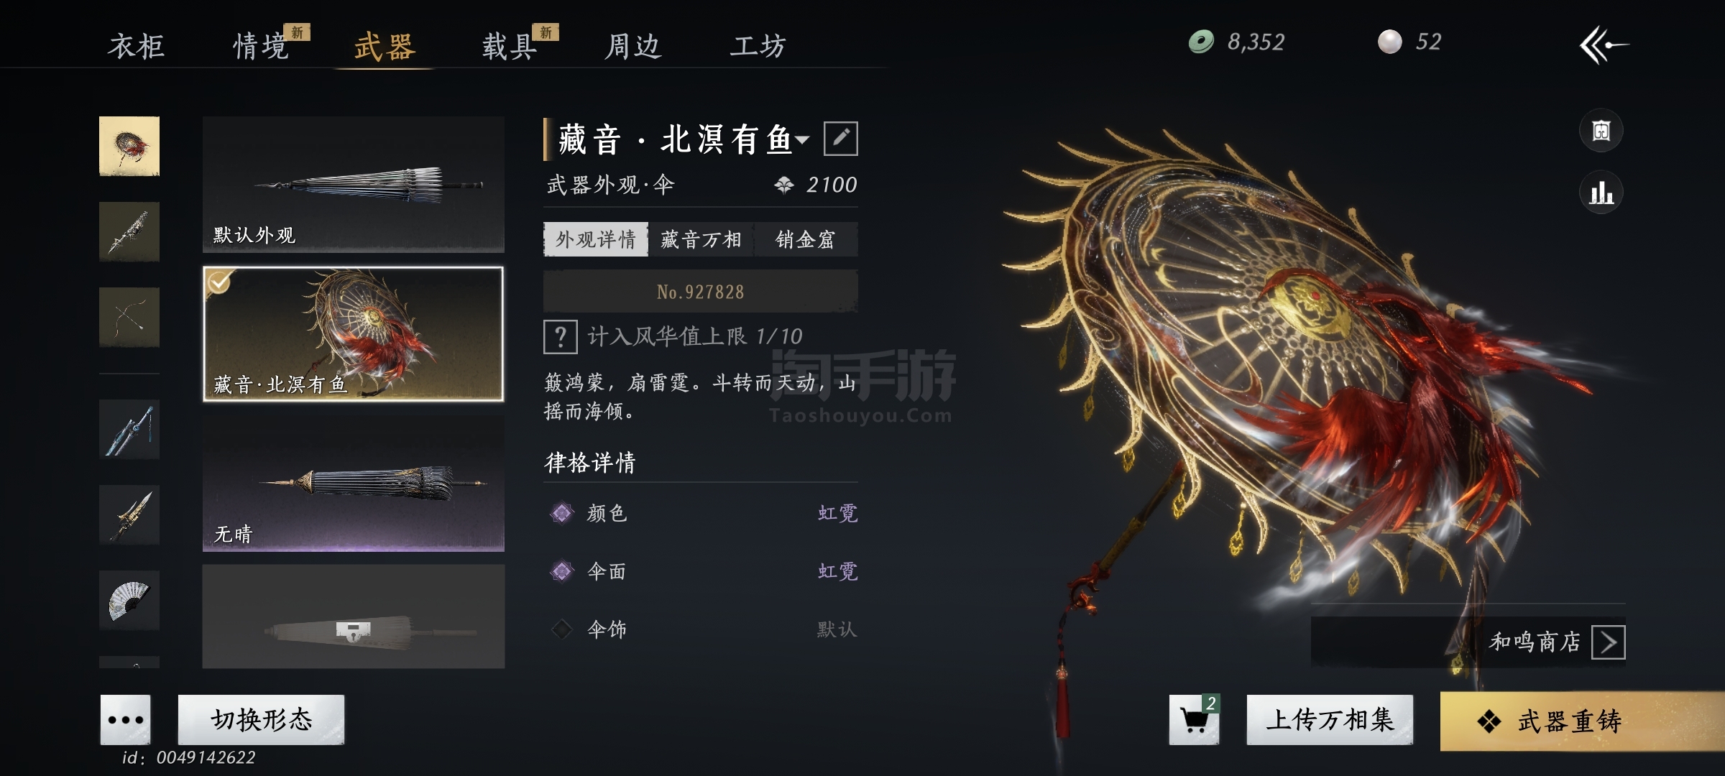Toggle the 伞面 rhythm slot diamond
The image size is (1725, 776).
point(561,571)
